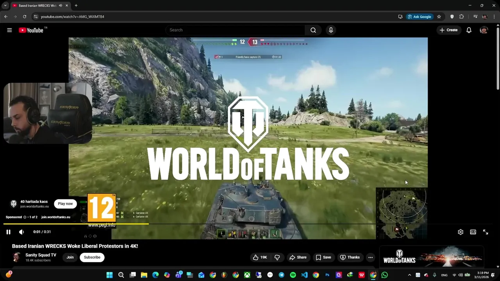Screen dimensions: 500x281
Task: Bookmark this page with the star
Action: point(439,17)
